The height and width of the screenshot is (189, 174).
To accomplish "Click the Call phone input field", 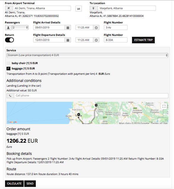I will click(91, 96).
